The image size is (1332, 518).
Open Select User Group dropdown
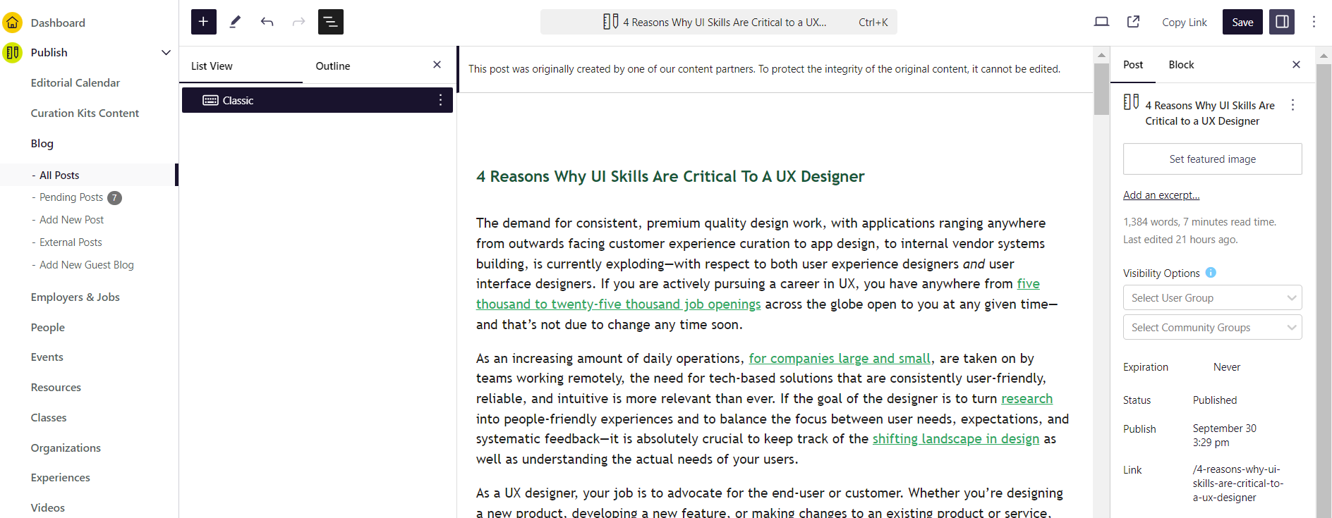tap(1211, 297)
